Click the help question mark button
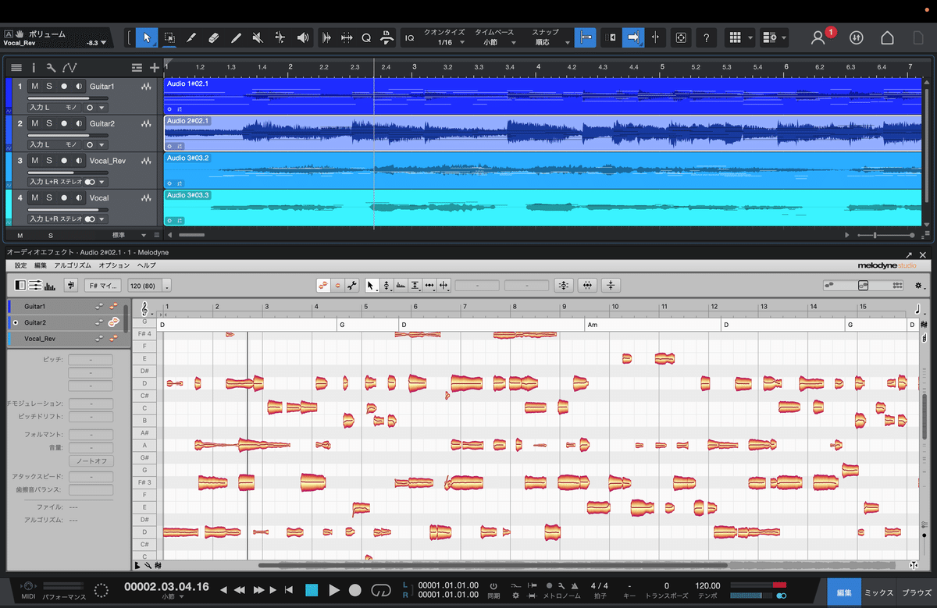This screenshot has height=608, width=937. [x=706, y=37]
